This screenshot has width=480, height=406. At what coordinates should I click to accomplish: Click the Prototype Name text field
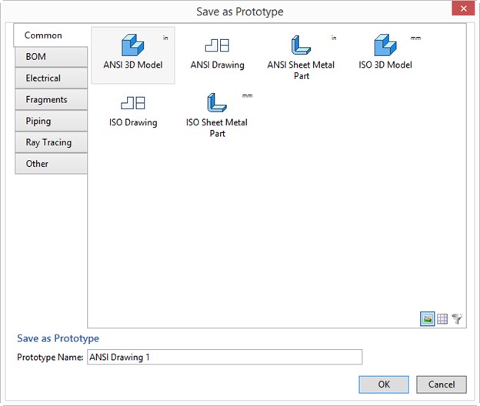click(x=225, y=357)
